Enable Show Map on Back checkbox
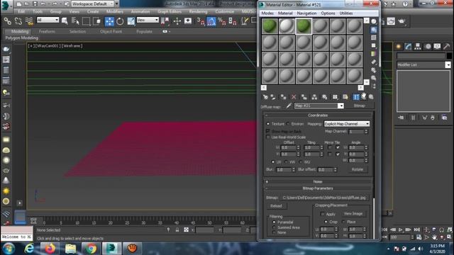This screenshot has height=255, width=454. point(268,131)
